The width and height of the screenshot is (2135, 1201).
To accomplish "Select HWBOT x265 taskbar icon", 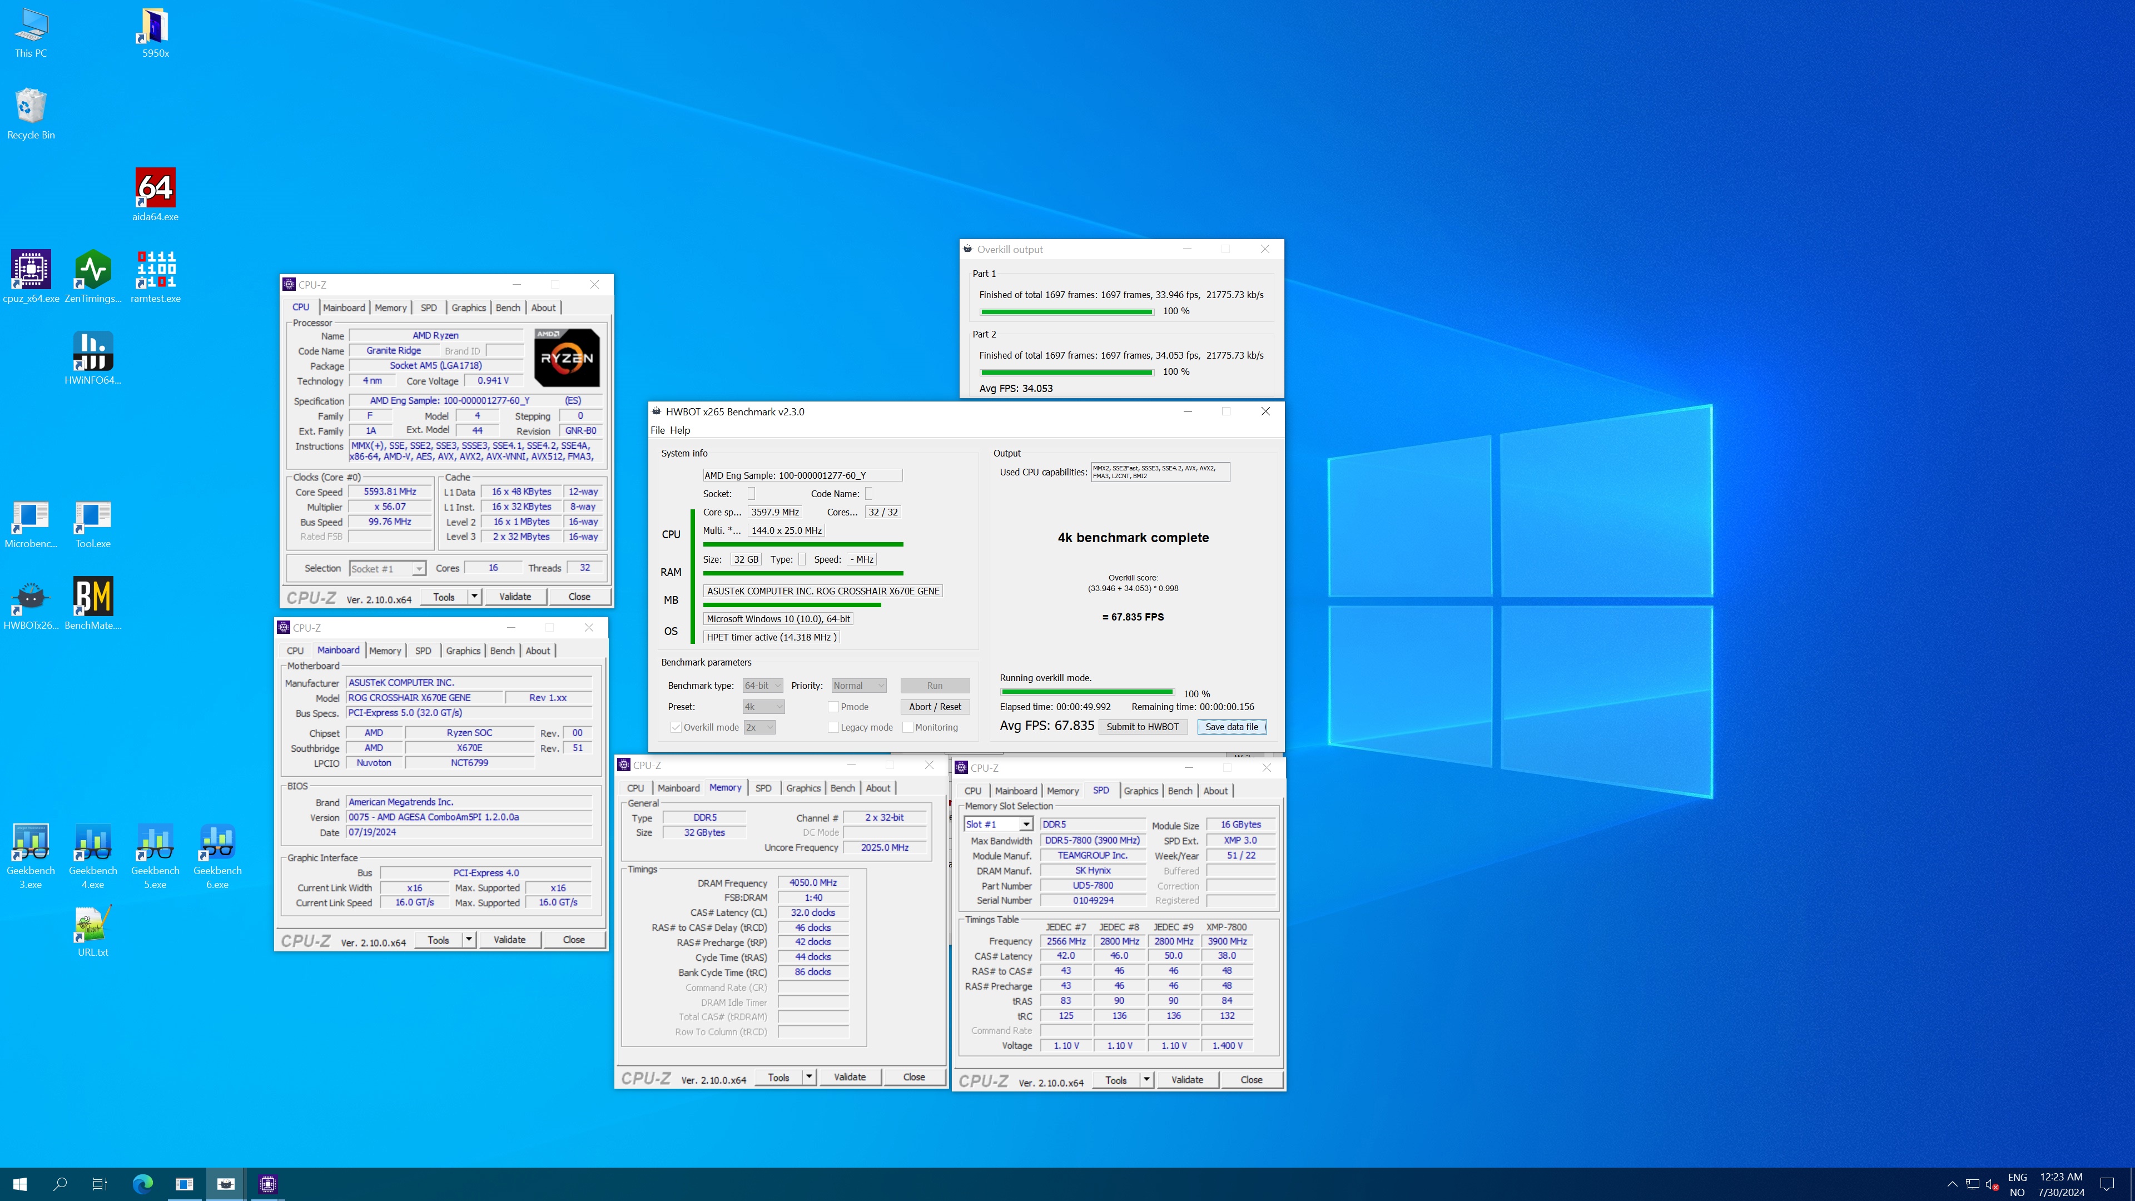I will click(x=225, y=1184).
